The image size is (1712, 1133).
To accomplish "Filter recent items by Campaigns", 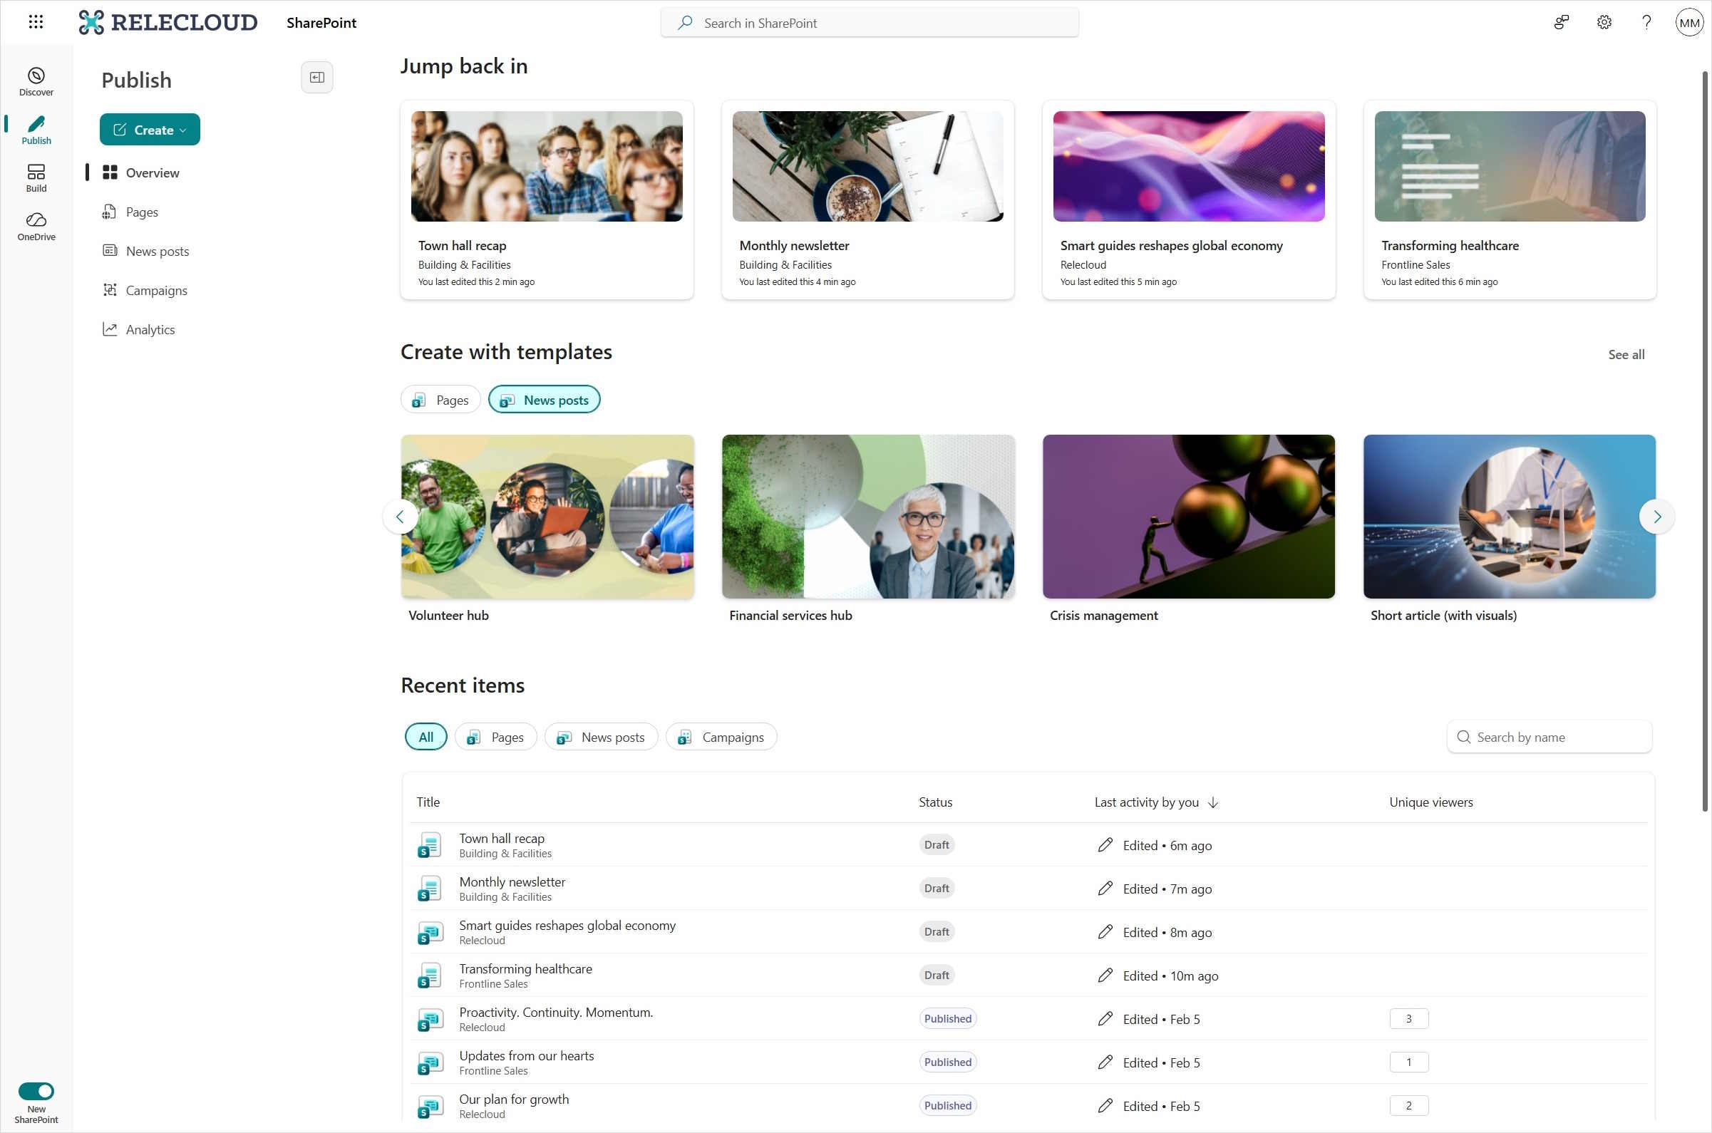I will [x=721, y=736].
